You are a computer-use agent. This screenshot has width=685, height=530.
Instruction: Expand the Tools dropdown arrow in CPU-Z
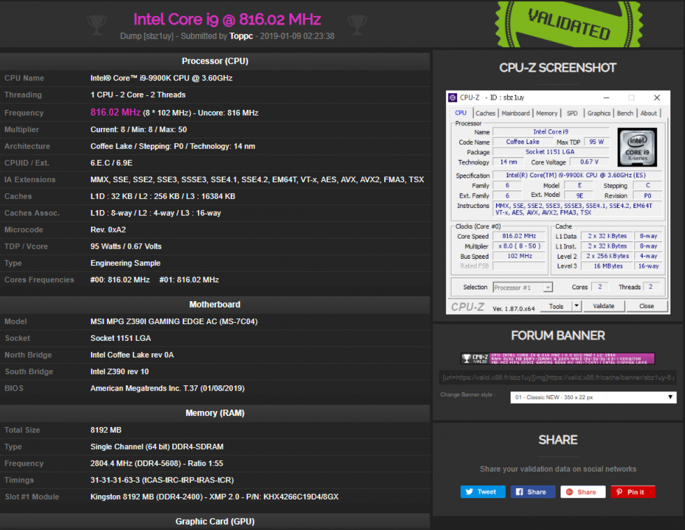coord(576,307)
